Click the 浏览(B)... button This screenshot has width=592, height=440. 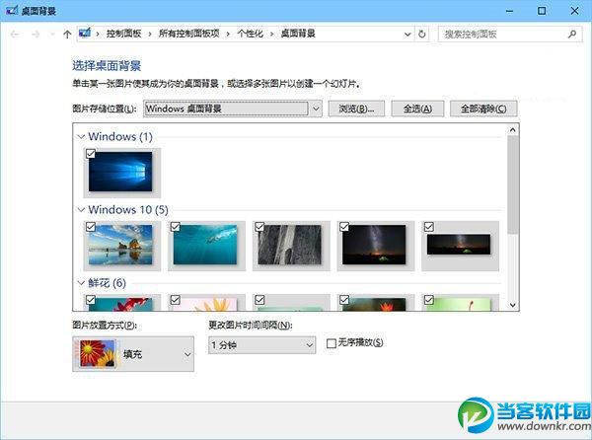(356, 109)
